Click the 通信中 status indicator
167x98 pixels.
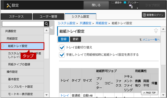[117, 3]
